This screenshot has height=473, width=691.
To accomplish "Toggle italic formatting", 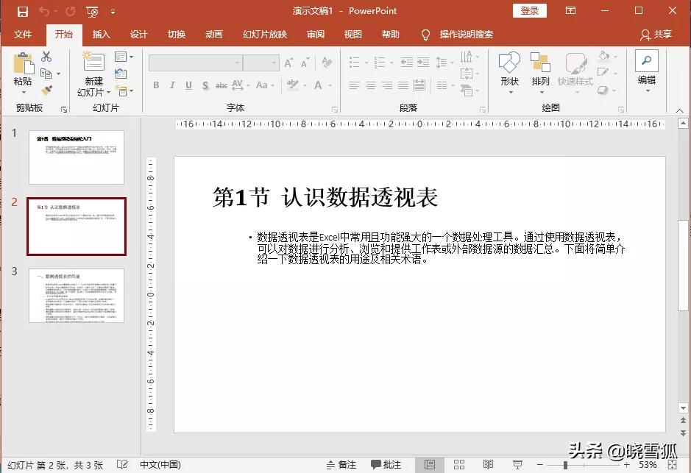I will tap(171, 85).
